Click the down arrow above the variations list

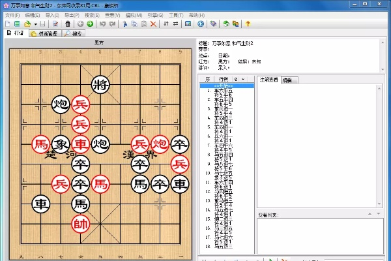pyautogui.click(x=379, y=213)
